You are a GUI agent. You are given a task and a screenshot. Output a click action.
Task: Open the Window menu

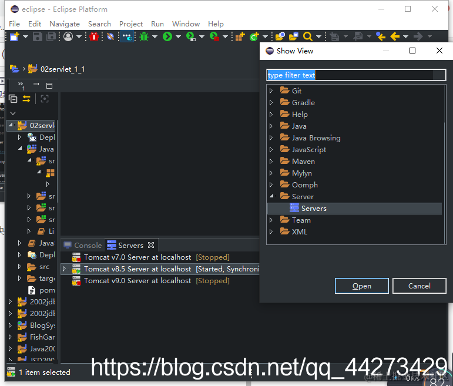pyautogui.click(x=186, y=24)
